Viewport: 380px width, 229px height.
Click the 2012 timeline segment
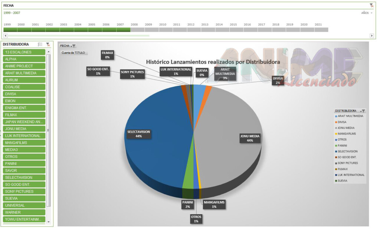194,30
